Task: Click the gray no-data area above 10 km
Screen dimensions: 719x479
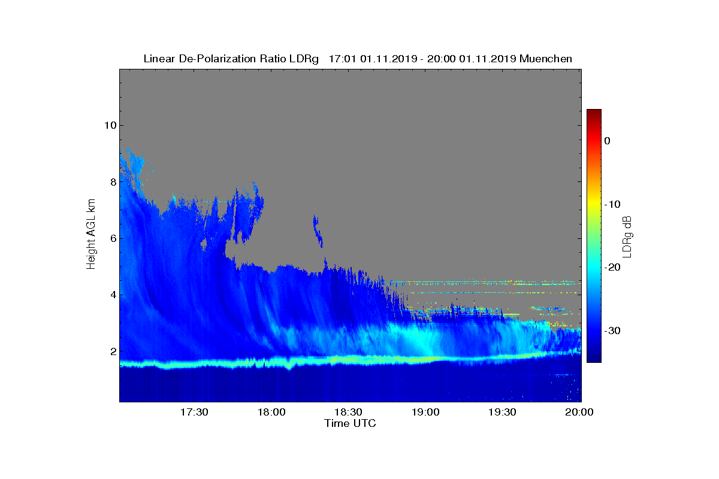Action: pos(351,96)
